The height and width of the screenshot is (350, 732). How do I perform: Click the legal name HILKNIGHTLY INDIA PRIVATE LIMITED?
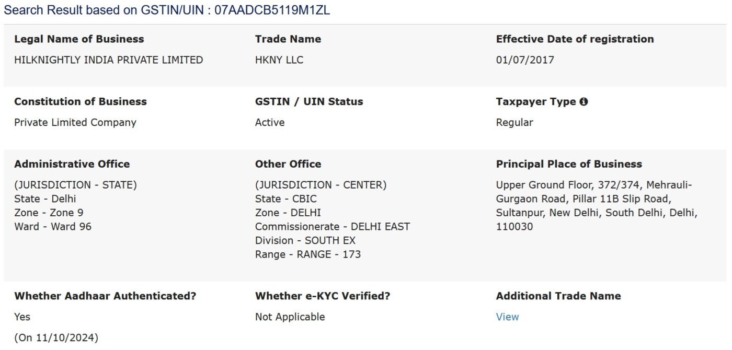pyautogui.click(x=108, y=60)
